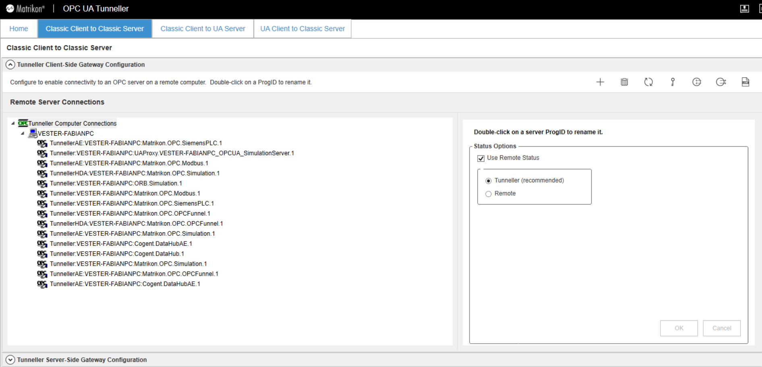Click the icon beside TunnellerHDA Matrikon.OPC.Simulation.1
The image size is (762, 367).
42,173
